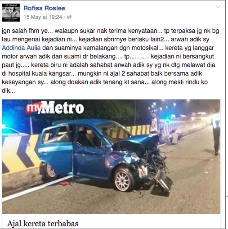This screenshot has width=228, height=229.
Task: Click the globe public audience icon
Action: [69, 17]
